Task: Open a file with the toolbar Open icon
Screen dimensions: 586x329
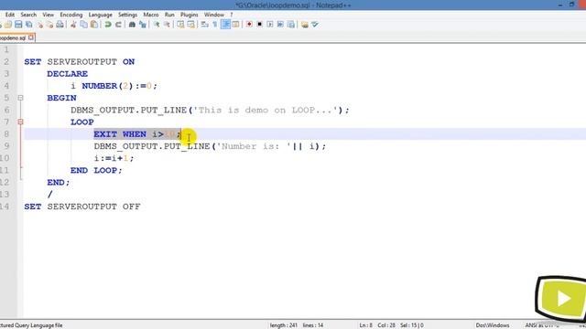Action: [8, 25]
